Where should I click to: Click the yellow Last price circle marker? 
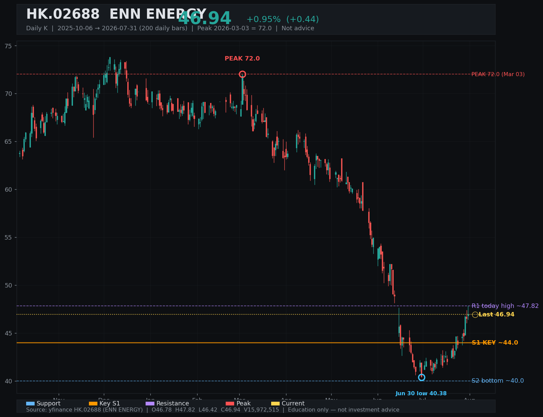tap(475, 315)
